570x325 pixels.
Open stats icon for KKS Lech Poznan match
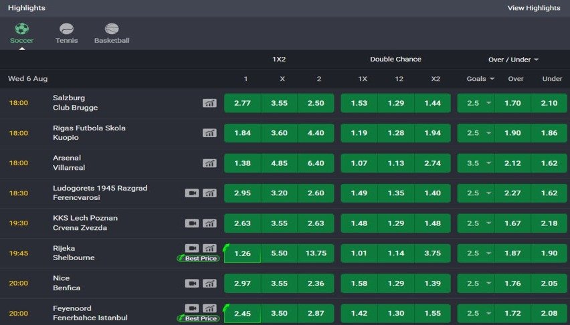click(209, 223)
